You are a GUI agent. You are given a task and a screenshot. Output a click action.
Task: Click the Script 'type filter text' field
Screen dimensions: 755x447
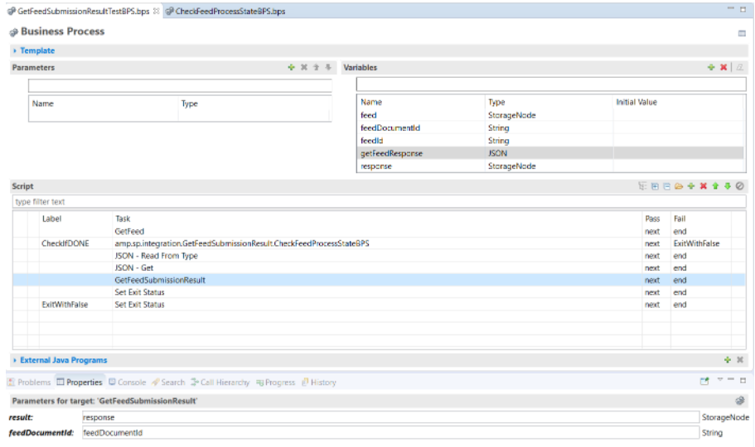[380, 202]
